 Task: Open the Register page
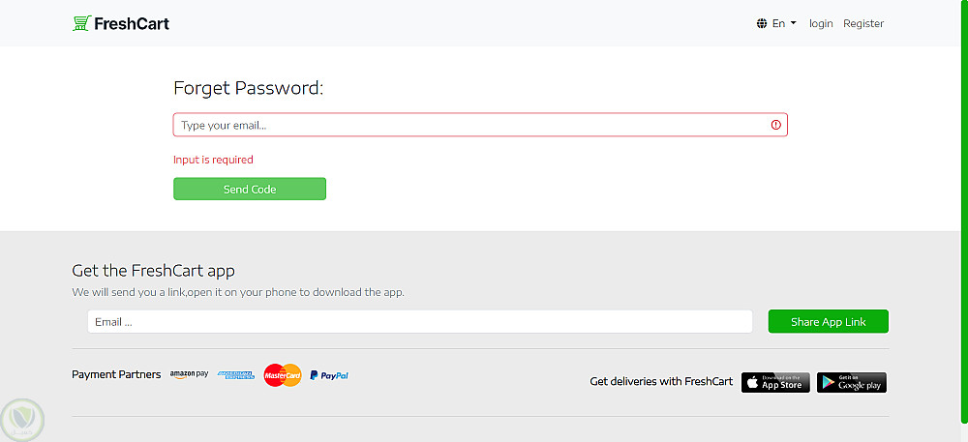pyautogui.click(x=863, y=23)
